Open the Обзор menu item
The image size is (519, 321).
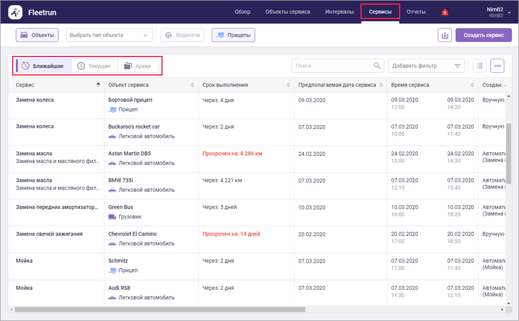pos(243,12)
